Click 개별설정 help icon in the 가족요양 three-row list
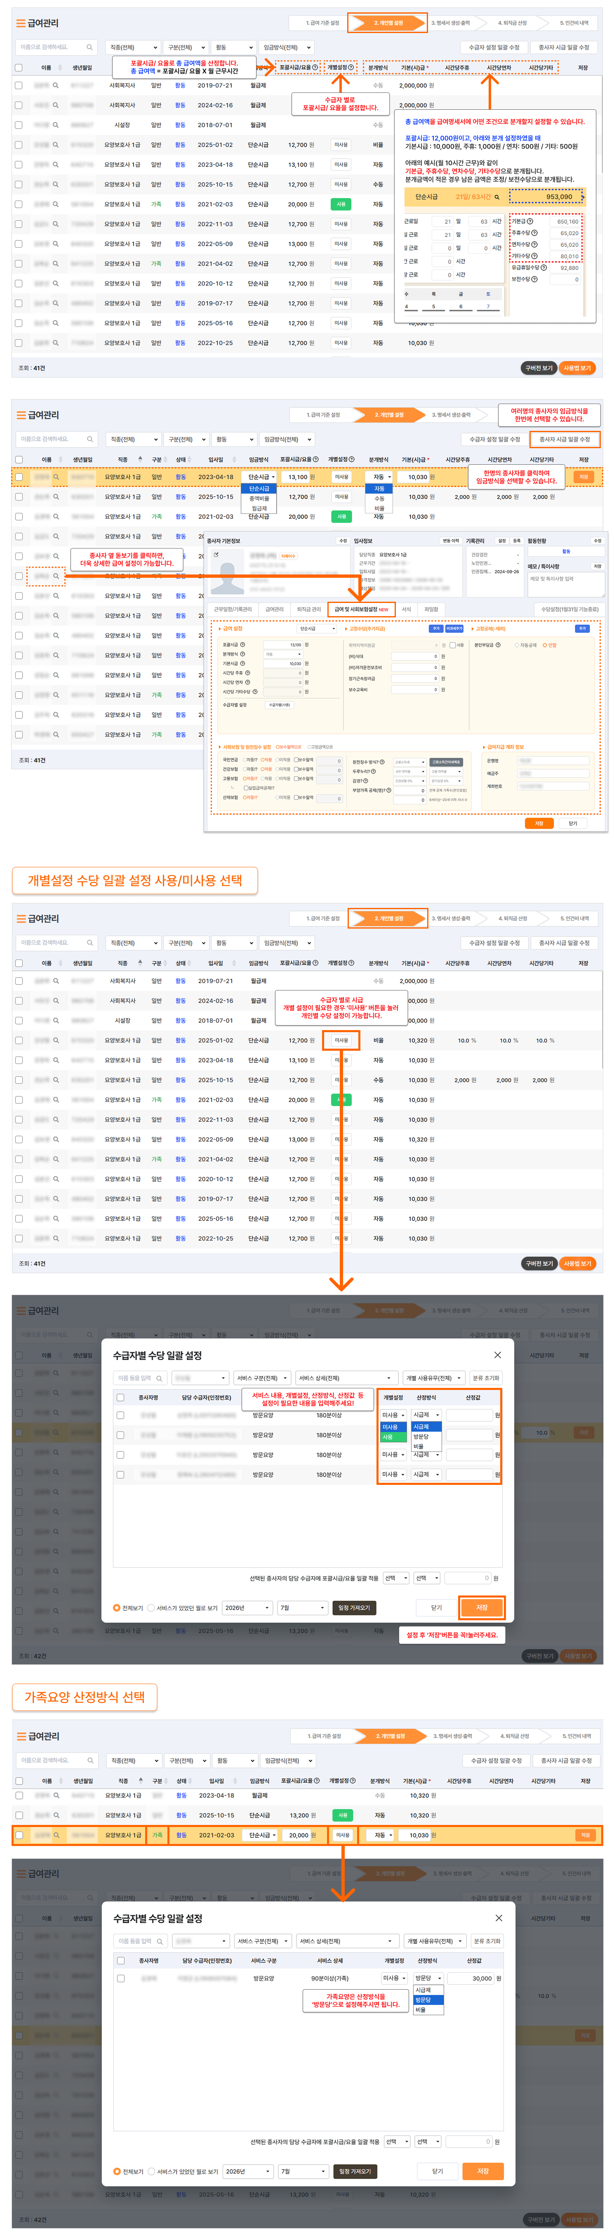The width and height of the screenshot is (614, 2236). tap(352, 1780)
